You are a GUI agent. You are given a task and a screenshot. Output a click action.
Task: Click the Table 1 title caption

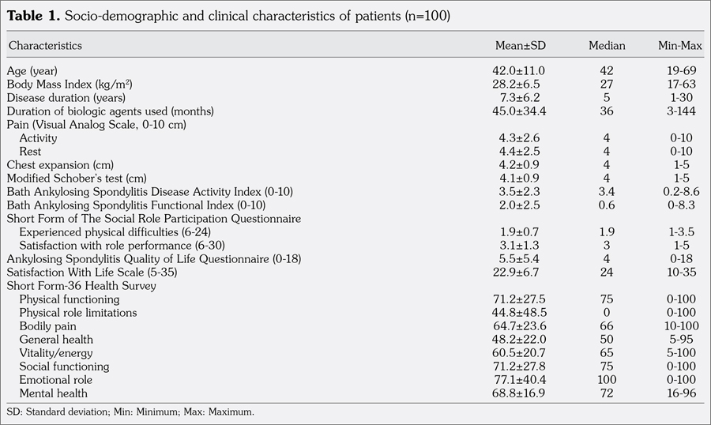click(228, 17)
